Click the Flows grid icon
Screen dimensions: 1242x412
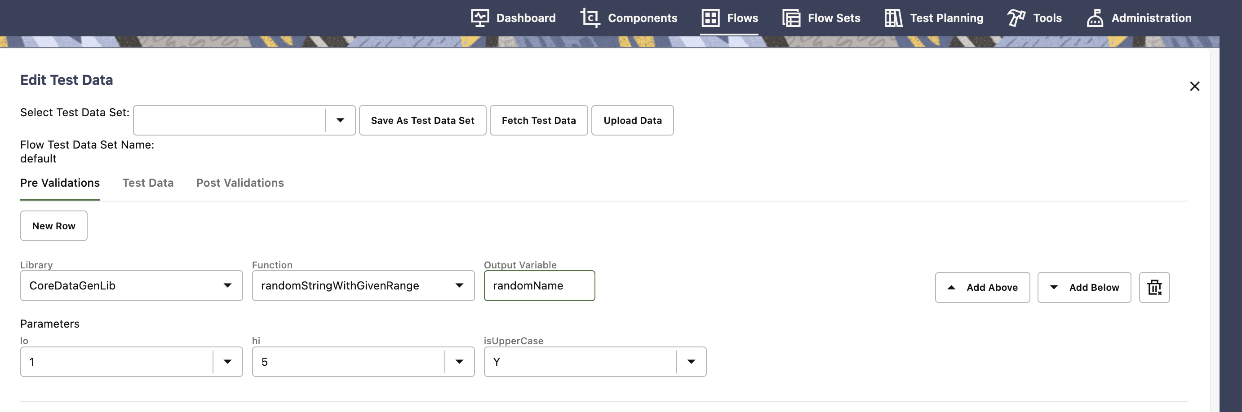[710, 18]
